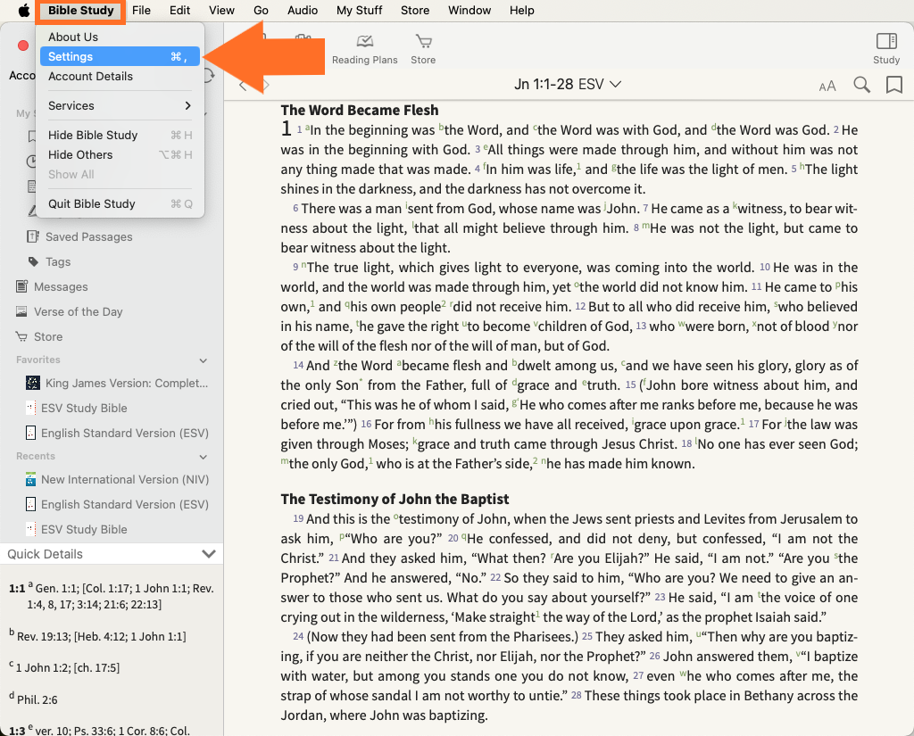The width and height of the screenshot is (914, 736).
Task: Open the Window menu
Action: (469, 11)
